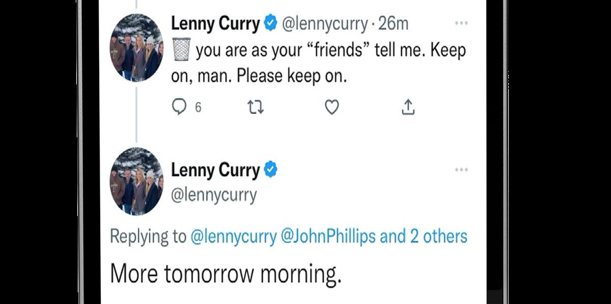Viewport: 611px width, 304px height.
Task: Click the Lenny Curry name above "Replying to"
Action: [x=216, y=170]
